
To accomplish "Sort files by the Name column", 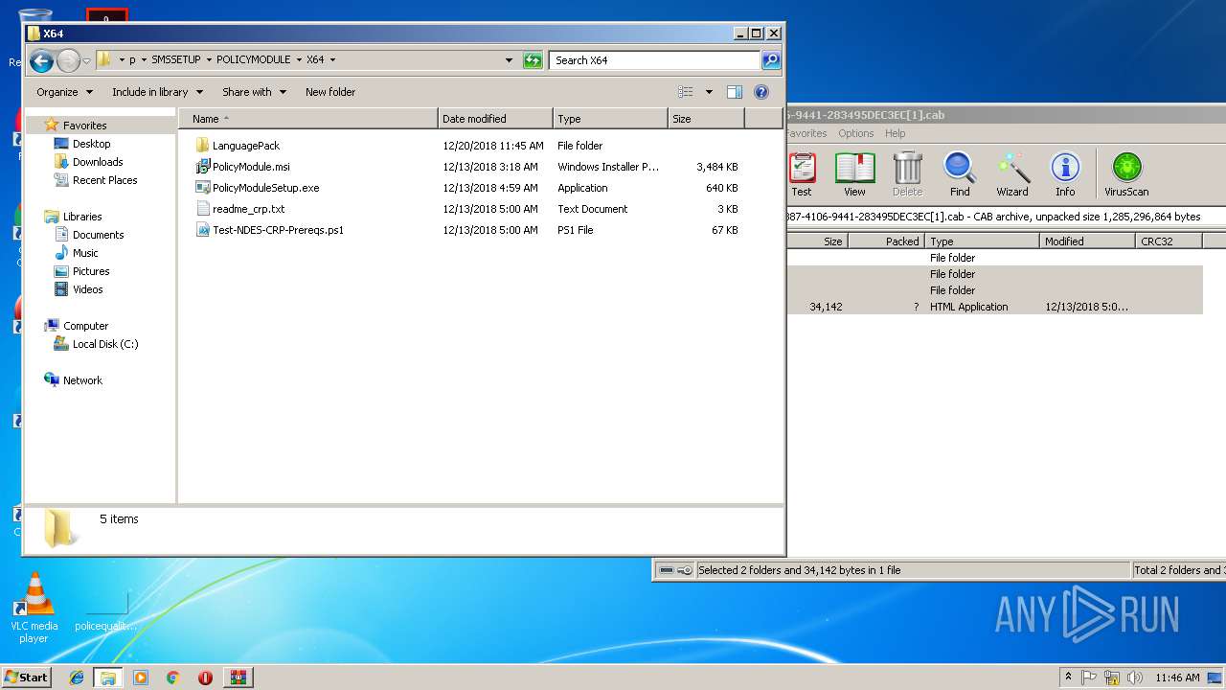I will [307, 119].
